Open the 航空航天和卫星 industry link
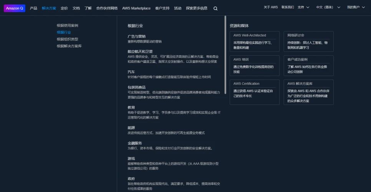 point(140,51)
